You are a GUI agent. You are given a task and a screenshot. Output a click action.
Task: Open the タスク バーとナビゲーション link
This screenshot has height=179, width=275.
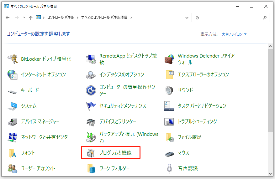202,106
